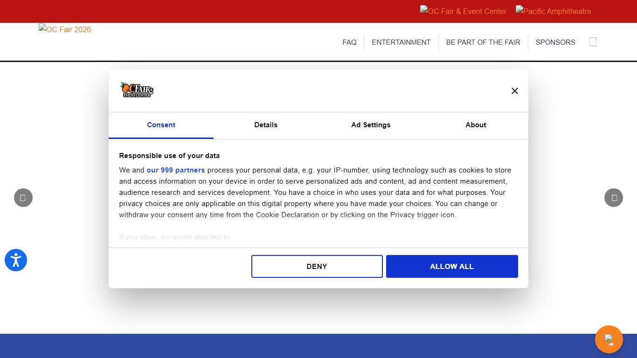Click the next slide arrow
Image resolution: width=637 pixels, height=358 pixels.
tap(614, 198)
